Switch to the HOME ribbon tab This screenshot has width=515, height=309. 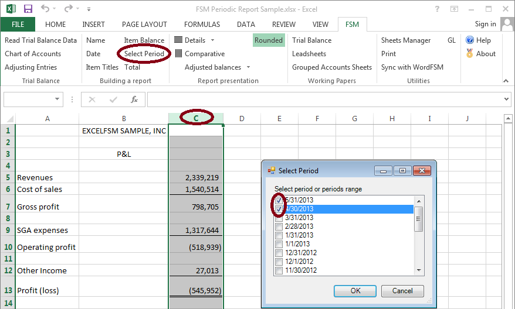click(56, 24)
